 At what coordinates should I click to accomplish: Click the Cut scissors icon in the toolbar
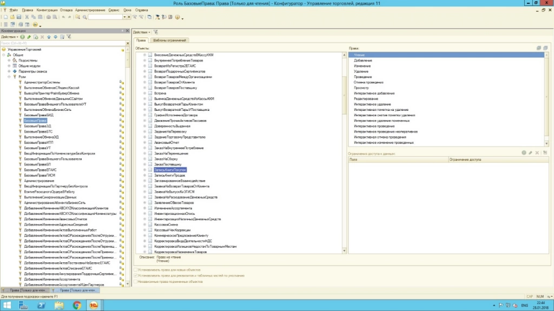click(x=27, y=17)
